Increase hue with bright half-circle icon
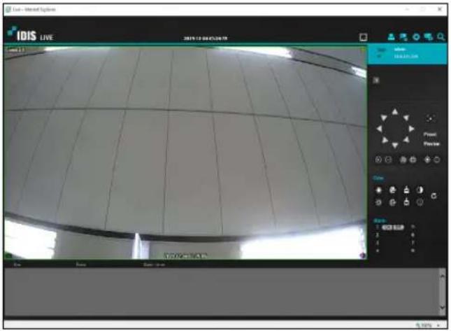 pyautogui.click(x=420, y=190)
